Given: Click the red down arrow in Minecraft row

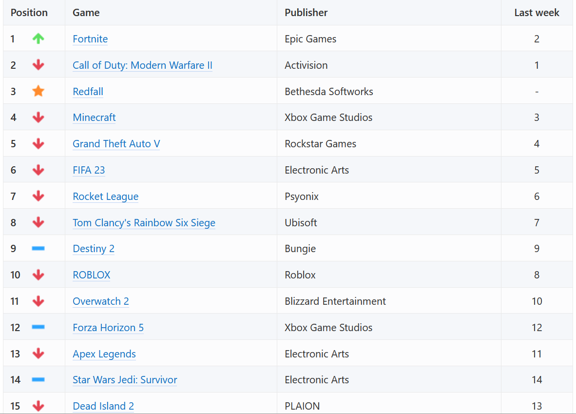Looking at the screenshot, I should click(38, 118).
